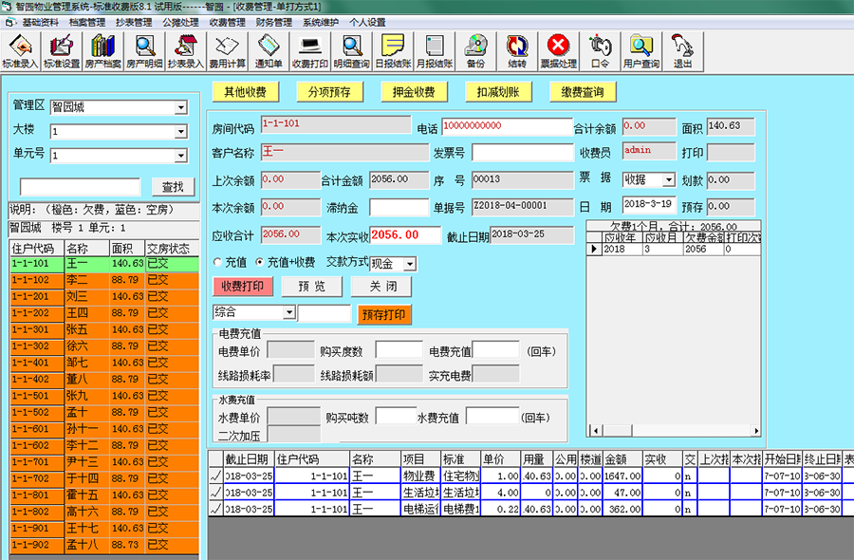Open the 财务管理 menu
Image resolution: width=854 pixels, height=560 pixels.
point(274,23)
